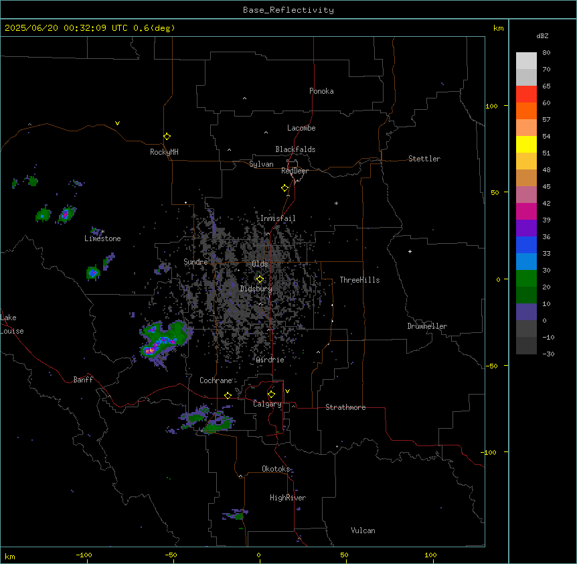
Task: Click the red 60-65 dBZ legend swatch
Action: tap(526, 94)
